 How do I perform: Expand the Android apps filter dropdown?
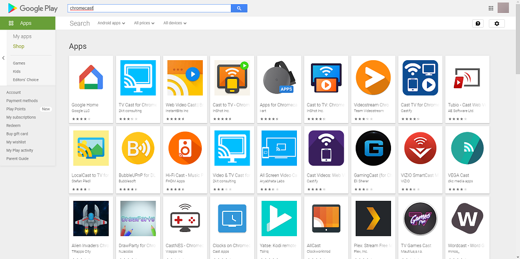pyautogui.click(x=111, y=23)
